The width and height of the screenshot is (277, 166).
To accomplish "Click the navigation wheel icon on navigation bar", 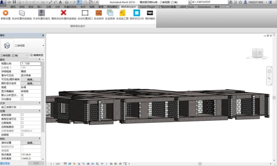I will [269, 71].
